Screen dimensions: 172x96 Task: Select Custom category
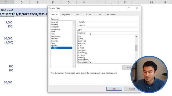[62, 48]
